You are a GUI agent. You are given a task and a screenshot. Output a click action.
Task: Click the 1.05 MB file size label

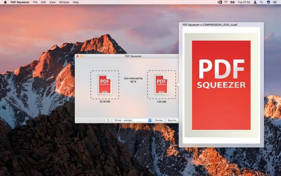pos(161,101)
